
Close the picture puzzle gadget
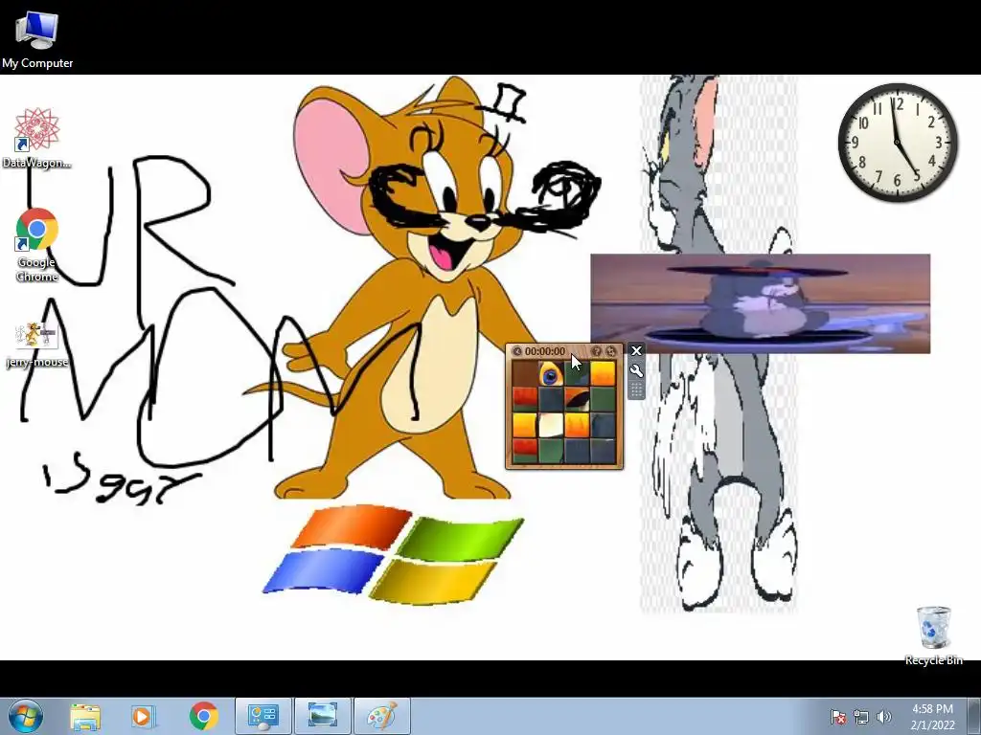[x=636, y=350]
